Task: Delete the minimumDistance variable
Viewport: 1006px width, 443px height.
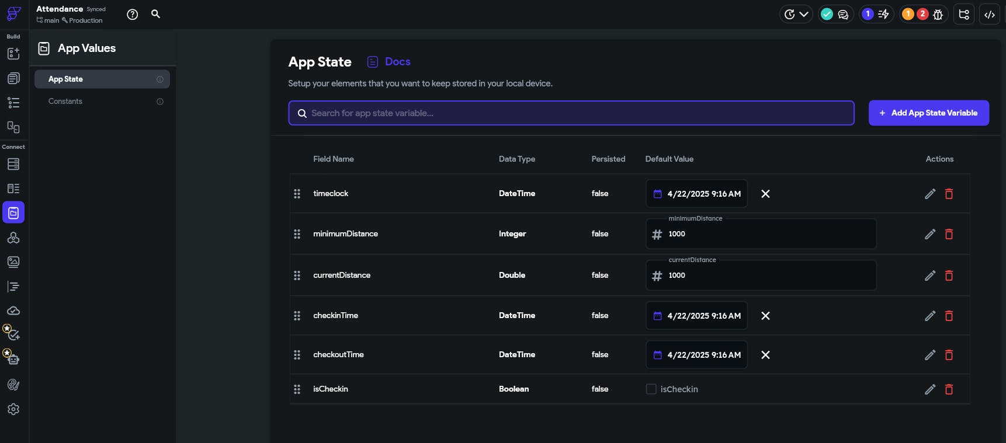Action: pos(949,234)
